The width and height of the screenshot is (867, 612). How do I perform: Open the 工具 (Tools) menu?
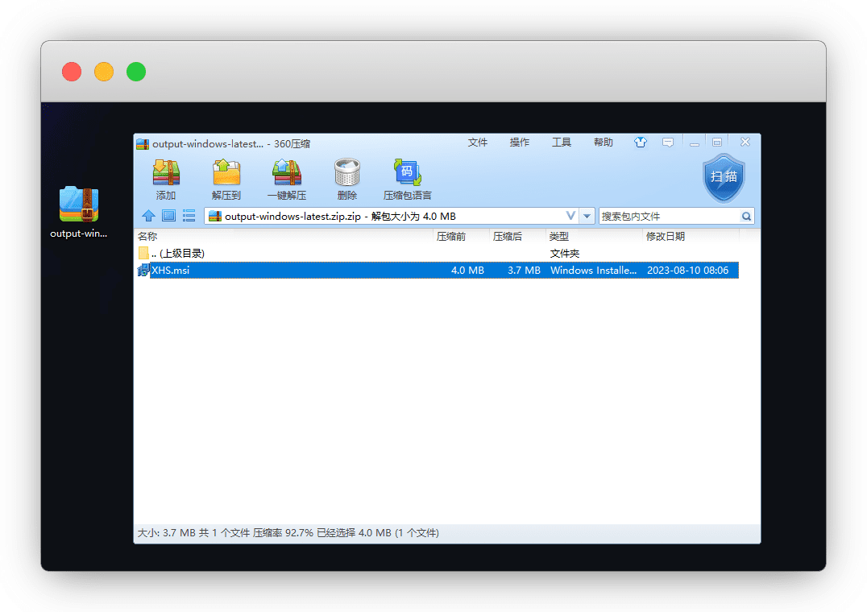pos(562,143)
